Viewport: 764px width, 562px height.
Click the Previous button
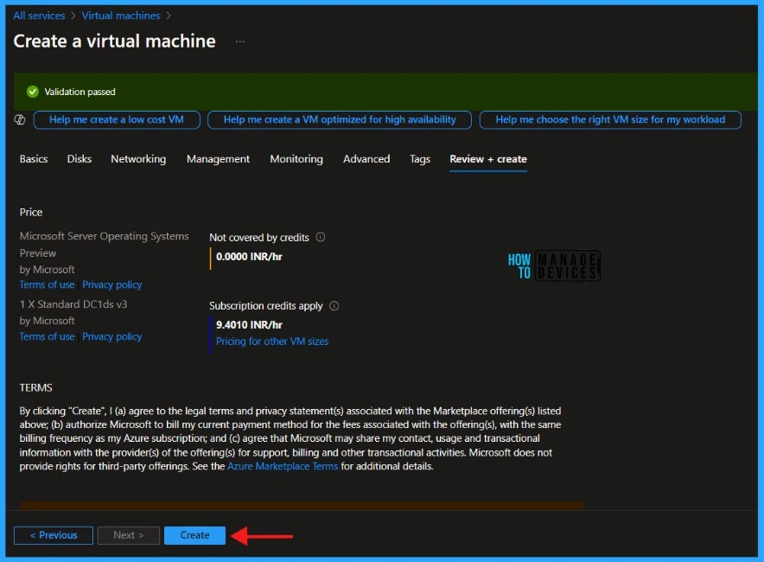pyautogui.click(x=54, y=535)
